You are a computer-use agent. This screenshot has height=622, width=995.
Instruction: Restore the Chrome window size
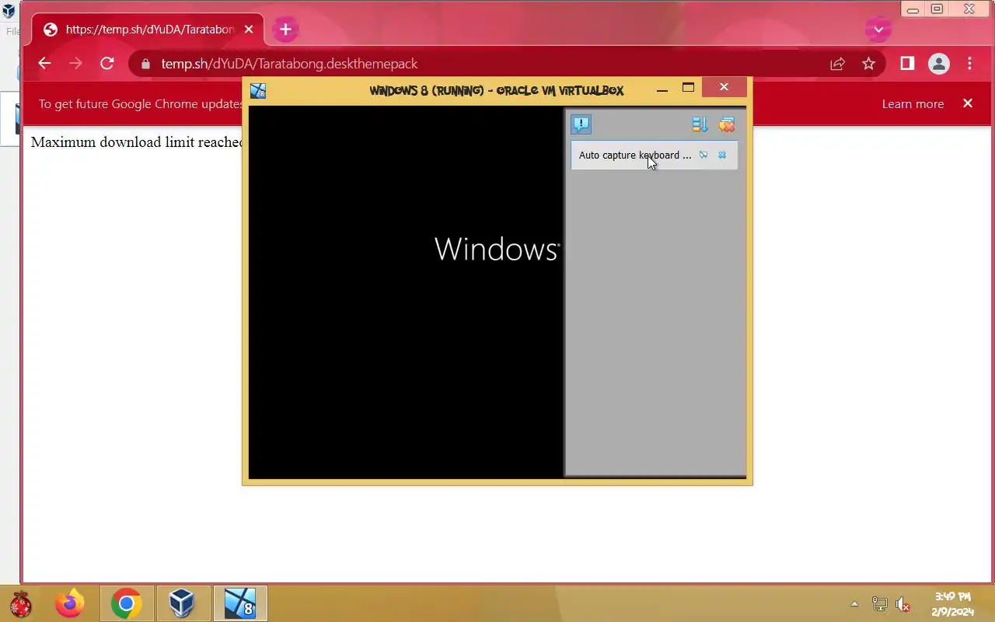[x=937, y=9]
